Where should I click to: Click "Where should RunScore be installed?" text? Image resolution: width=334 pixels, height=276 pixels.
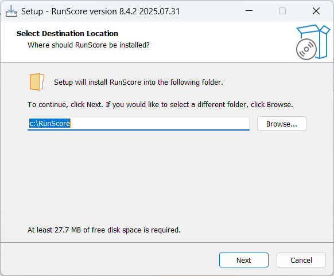pyautogui.click(x=88, y=45)
